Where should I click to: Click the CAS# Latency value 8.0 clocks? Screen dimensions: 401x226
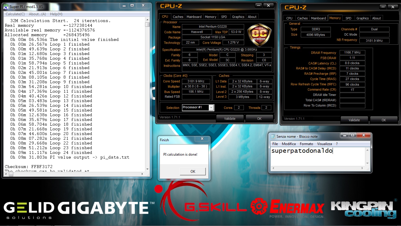(x=352, y=63)
